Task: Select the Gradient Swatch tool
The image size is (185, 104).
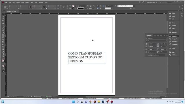Action: coord(3,44)
